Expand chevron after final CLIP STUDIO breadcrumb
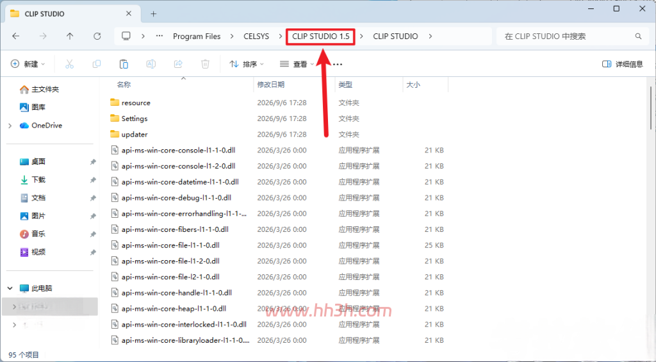 pyautogui.click(x=430, y=37)
